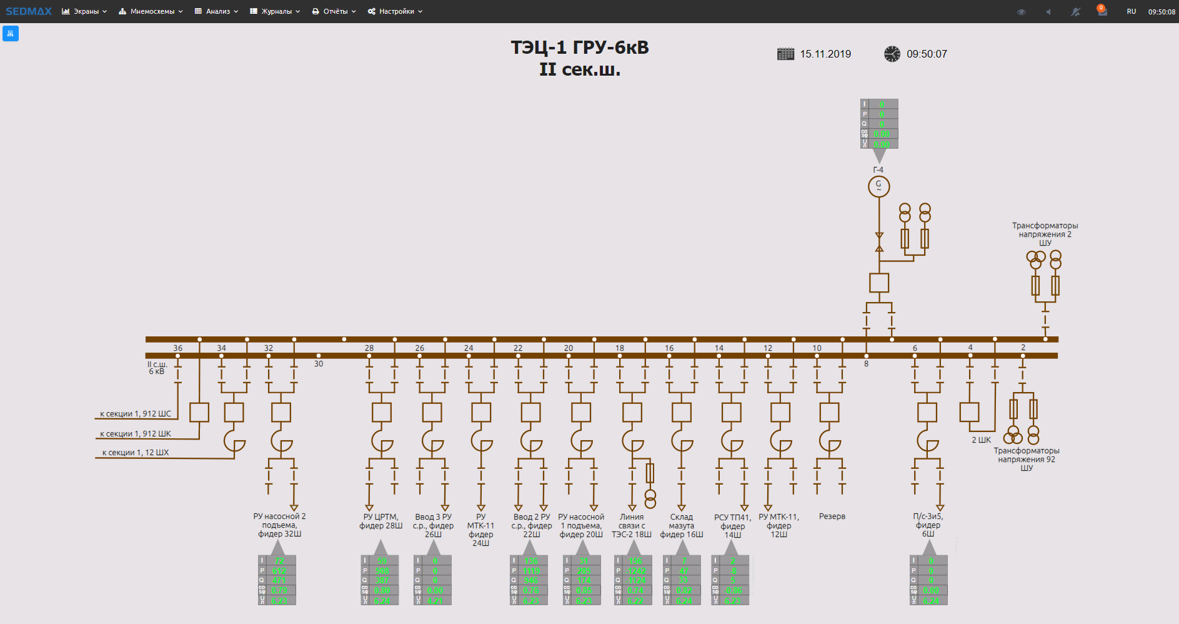Expand the Настройки dropdown
Image resolution: width=1179 pixels, height=624 pixels.
(x=395, y=11)
